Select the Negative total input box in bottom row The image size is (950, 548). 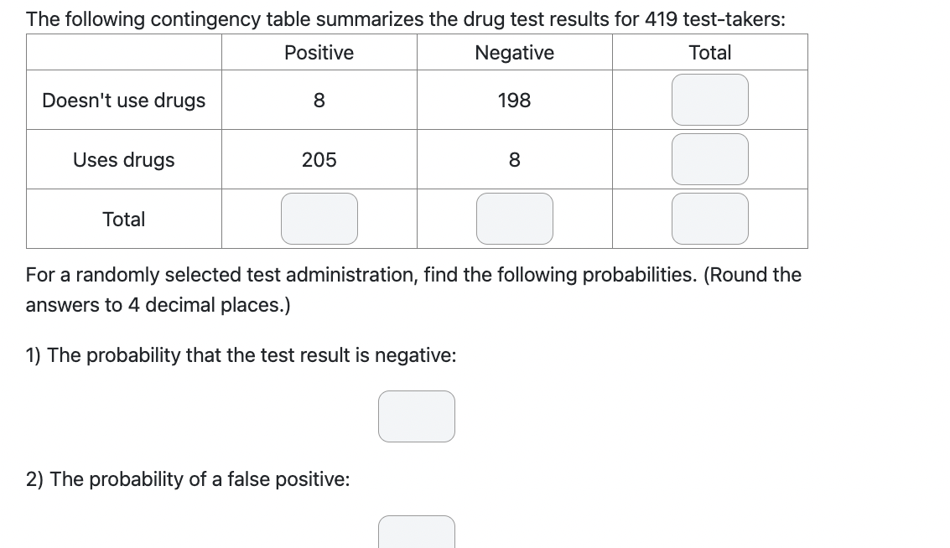point(514,218)
